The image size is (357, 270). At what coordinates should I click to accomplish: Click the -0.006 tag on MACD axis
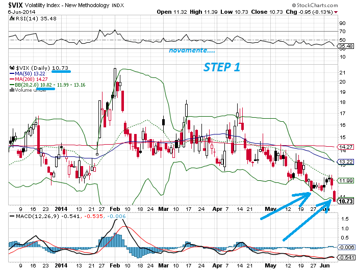pyautogui.click(x=346, y=247)
